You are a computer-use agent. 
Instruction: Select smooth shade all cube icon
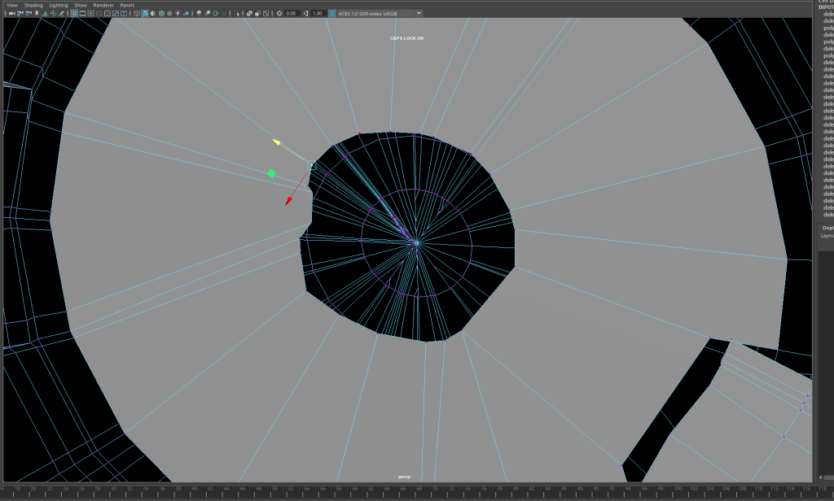(x=144, y=14)
